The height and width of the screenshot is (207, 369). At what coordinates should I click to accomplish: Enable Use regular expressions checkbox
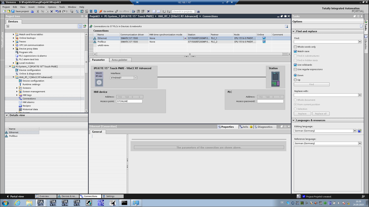(295, 69)
